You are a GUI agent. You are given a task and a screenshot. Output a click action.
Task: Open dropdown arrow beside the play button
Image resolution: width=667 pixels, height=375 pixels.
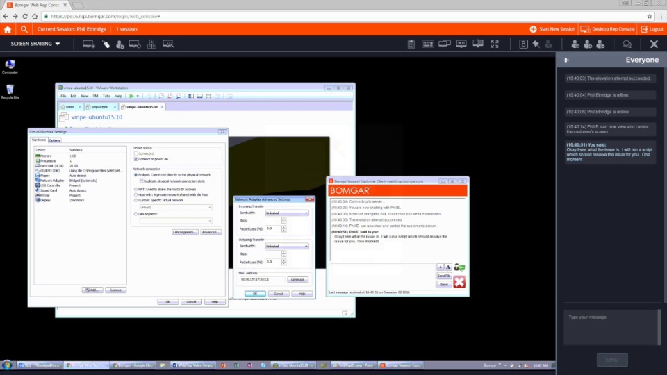coord(138,96)
